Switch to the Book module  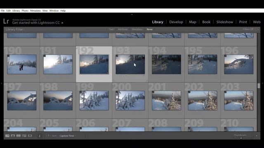(206, 22)
